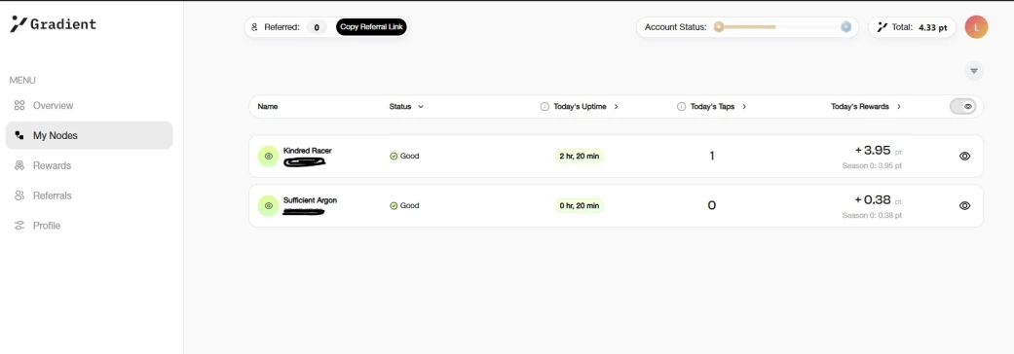Click the Kindred Racer taps count 1
This screenshot has width=1014, height=354.
click(711, 156)
